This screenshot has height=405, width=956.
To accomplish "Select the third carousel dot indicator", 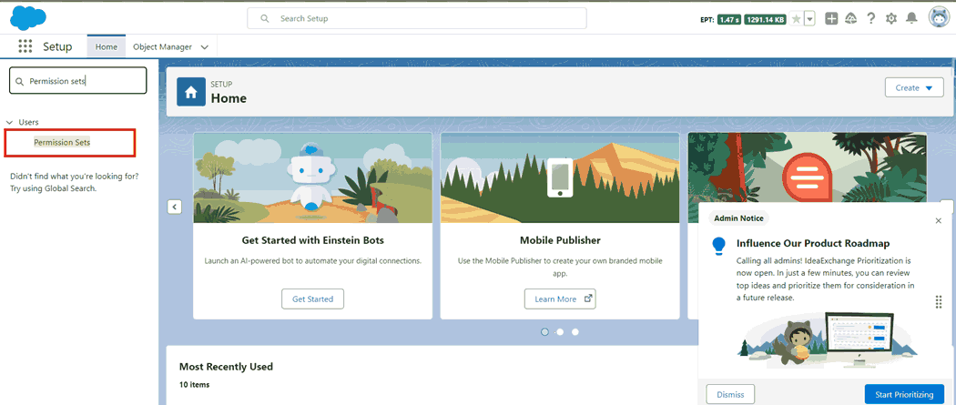I will coord(575,332).
